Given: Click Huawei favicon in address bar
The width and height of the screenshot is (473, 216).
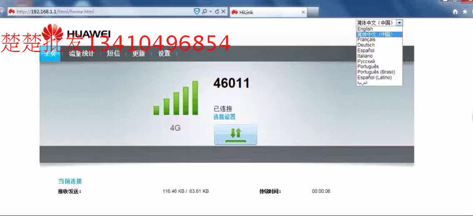Looking at the screenshot, I should [12, 12].
